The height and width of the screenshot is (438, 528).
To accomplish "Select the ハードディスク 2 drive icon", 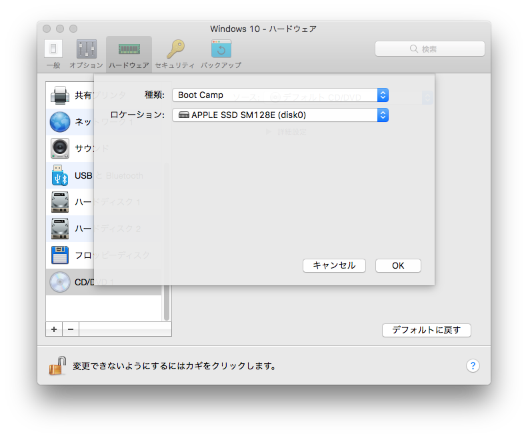I will (x=60, y=229).
